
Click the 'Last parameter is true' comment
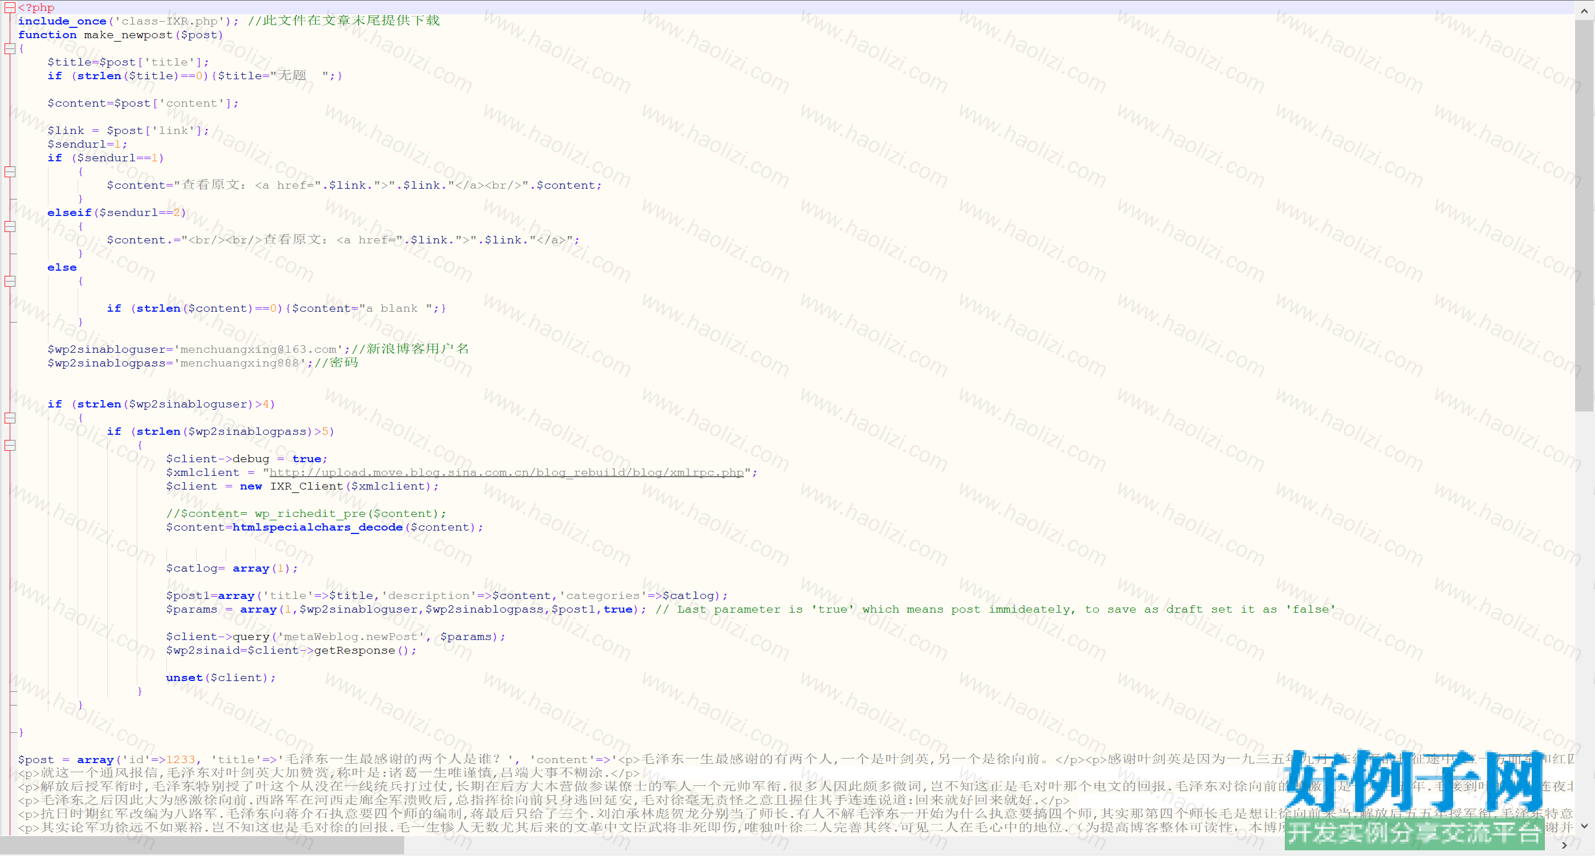point(996,609)
